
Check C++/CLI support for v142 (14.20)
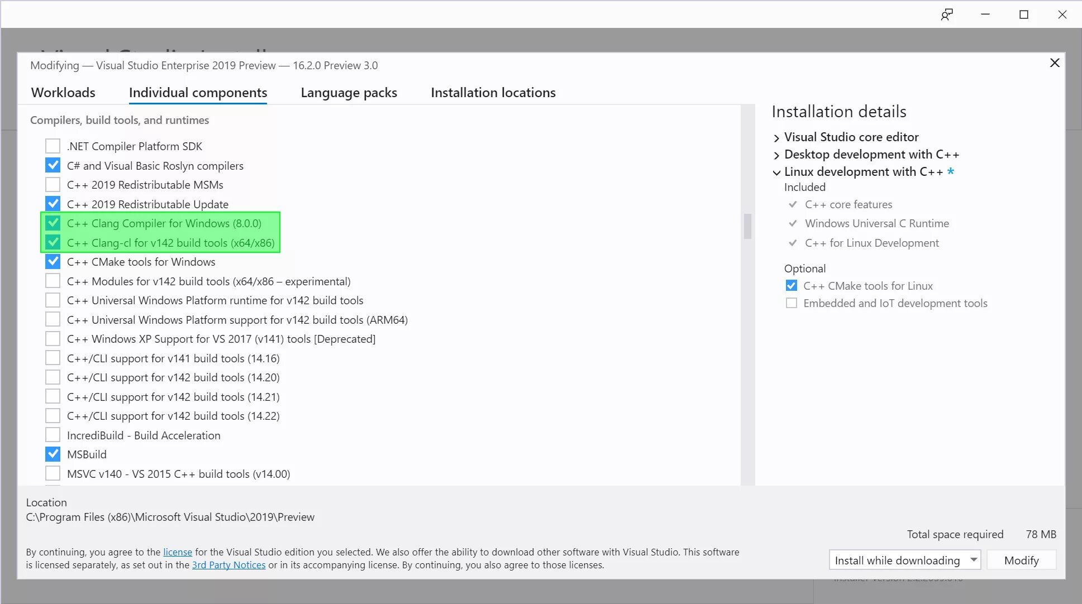[x=53, y=377]
